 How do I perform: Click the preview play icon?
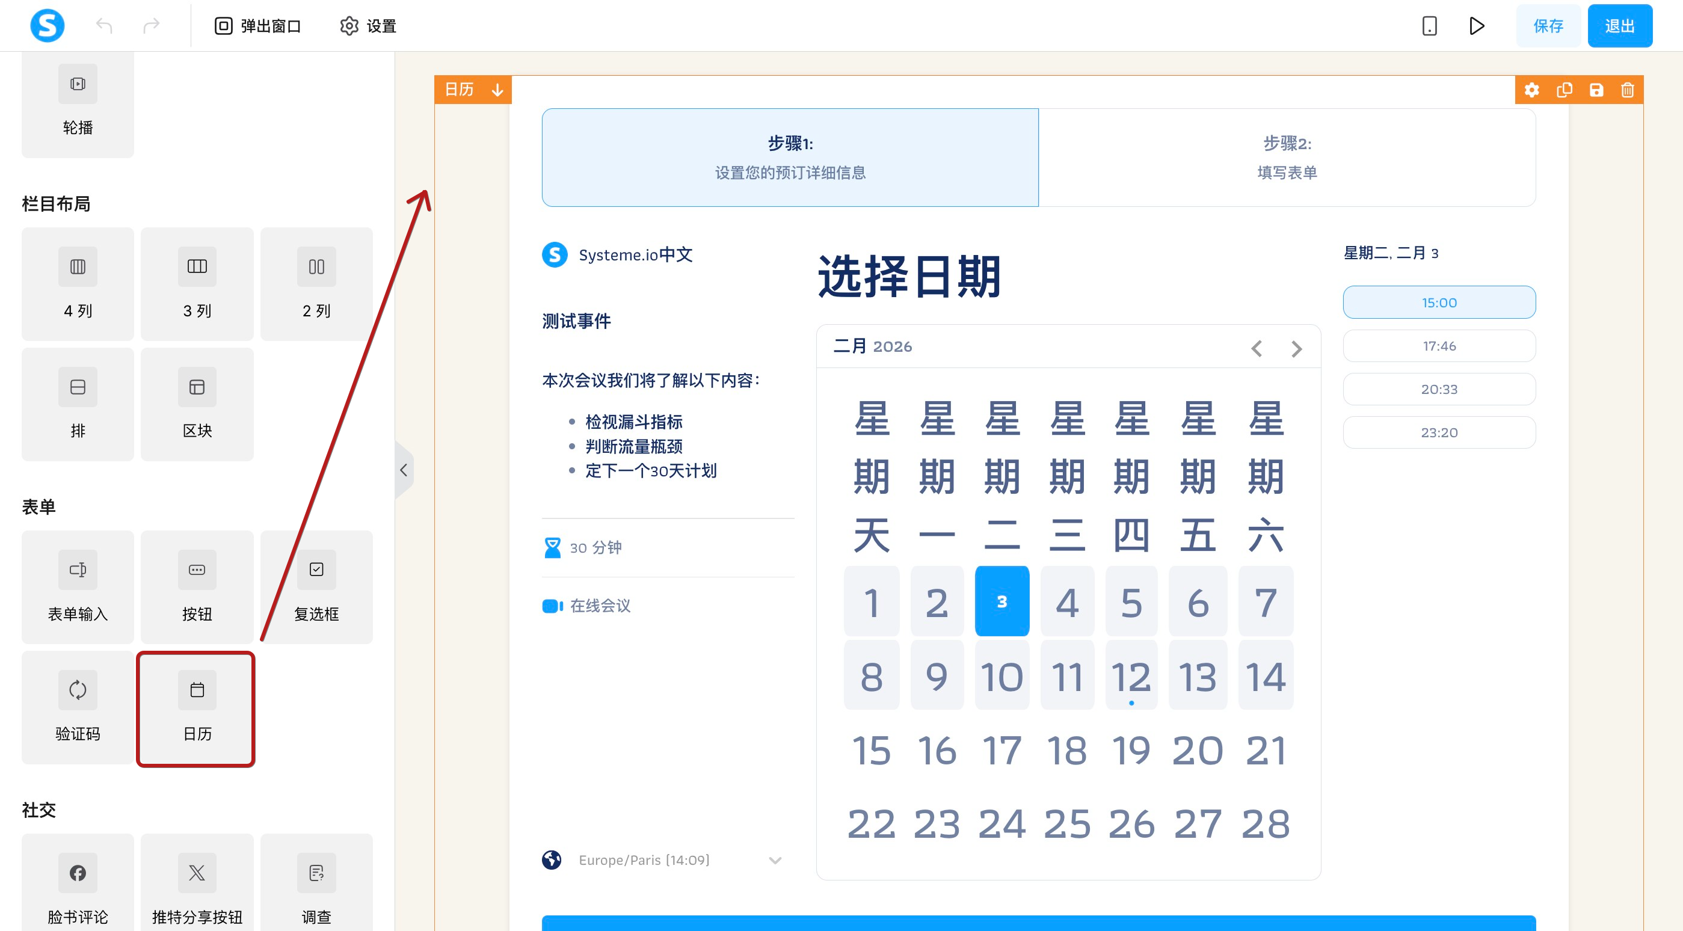(x=1477, y=26)
